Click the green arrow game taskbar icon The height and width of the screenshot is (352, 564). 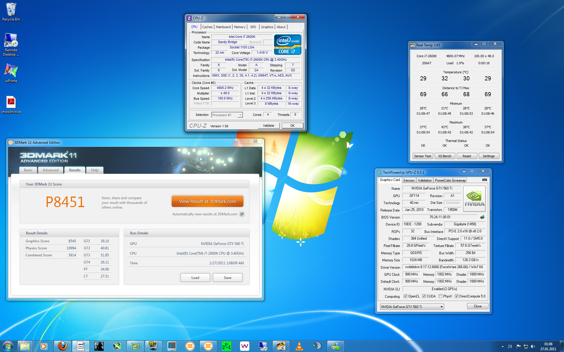coord(117,346)
